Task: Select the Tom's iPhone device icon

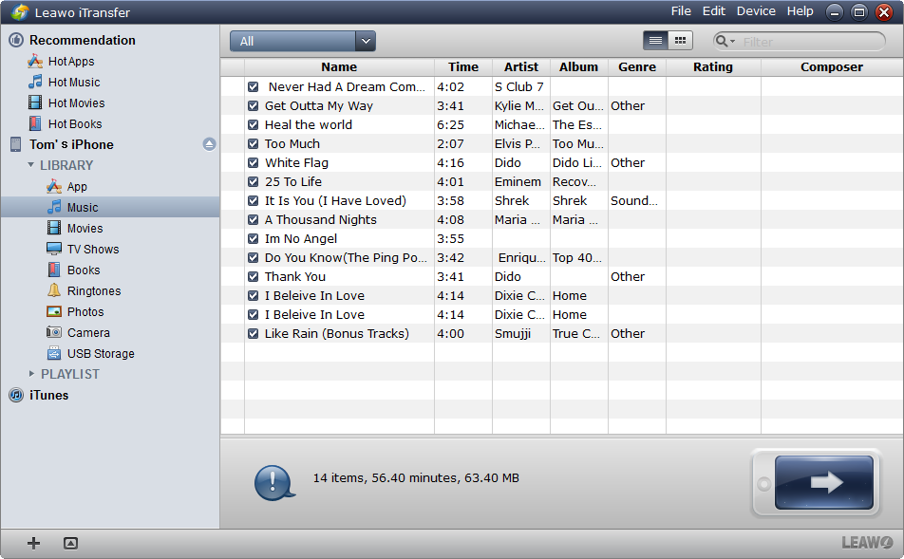Action: tap(16, 144)
